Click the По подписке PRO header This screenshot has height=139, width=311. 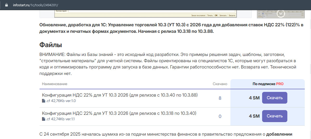point(268,84)
